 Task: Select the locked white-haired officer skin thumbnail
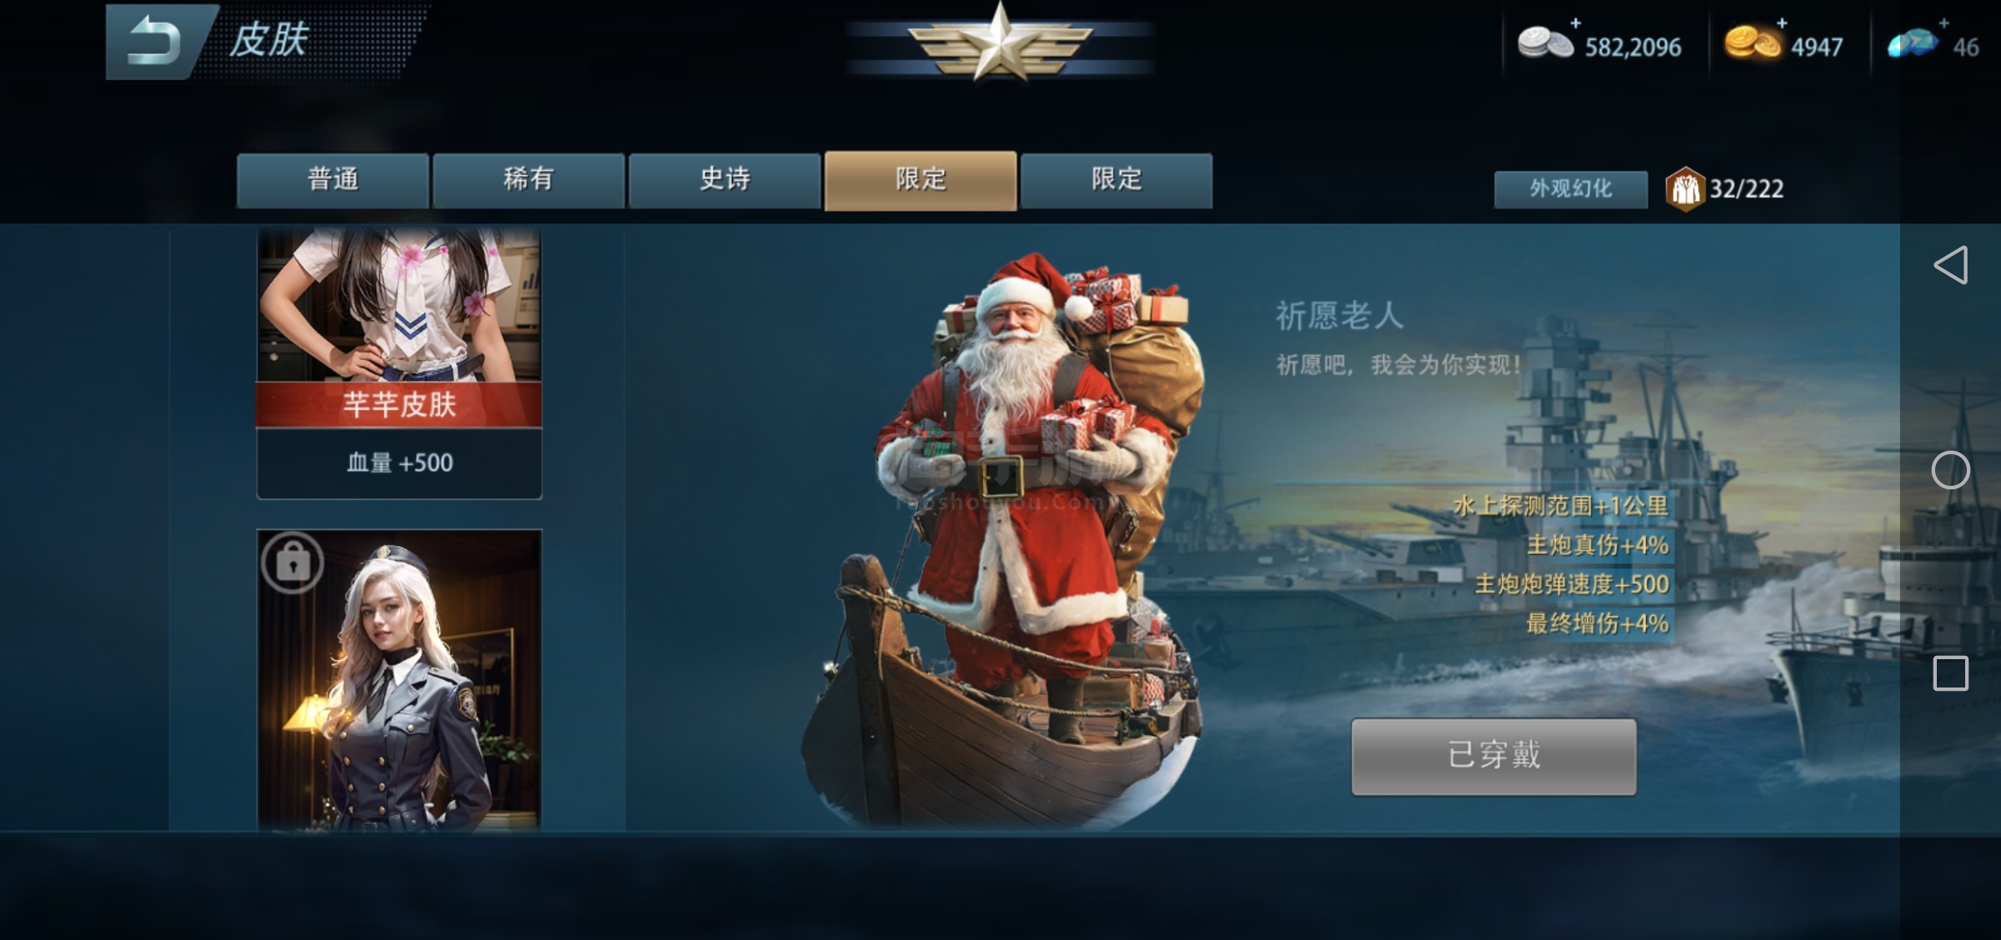pyautogui.click(x=399, y=679)
